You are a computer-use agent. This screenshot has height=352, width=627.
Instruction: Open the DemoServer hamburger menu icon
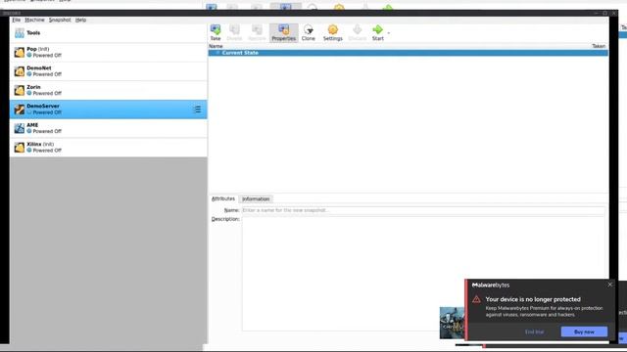pyautogui.click(x=198, y=110)
